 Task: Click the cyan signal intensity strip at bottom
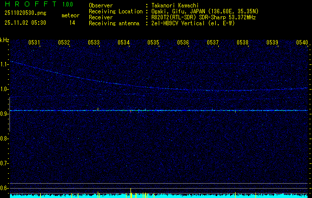tap(159, 196)
